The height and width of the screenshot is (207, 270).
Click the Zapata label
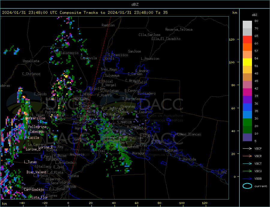coord(73,176)
